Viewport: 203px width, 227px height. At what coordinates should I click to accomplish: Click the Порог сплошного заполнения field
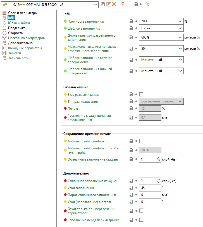pyautogui.click(x=150, y=195)
